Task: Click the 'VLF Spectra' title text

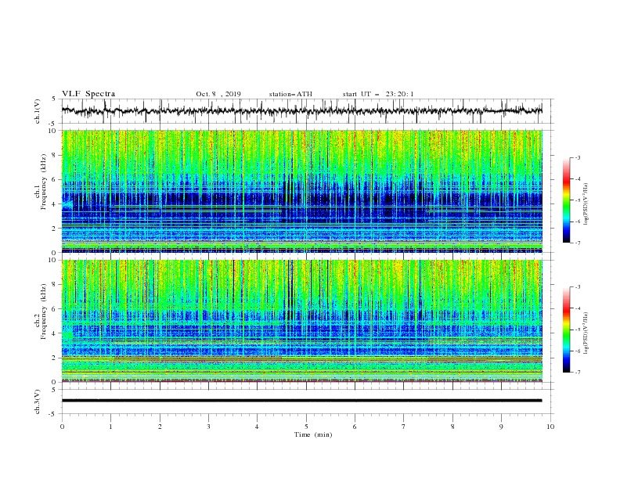Action: (x=88, y=94)
